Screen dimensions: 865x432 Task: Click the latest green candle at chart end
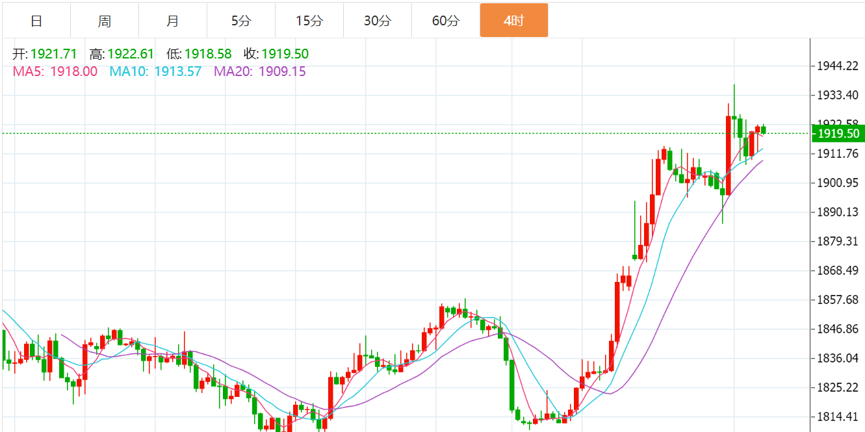coord(764,130)
